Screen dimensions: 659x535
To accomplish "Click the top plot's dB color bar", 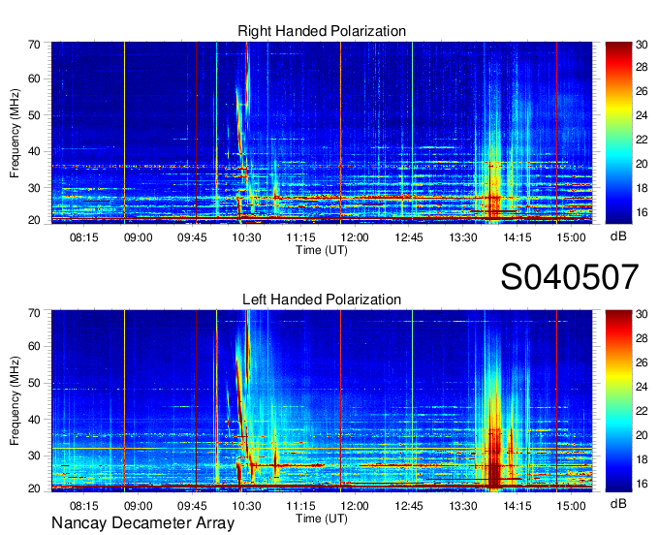I will pyautogui.click(x=618, y=133).
